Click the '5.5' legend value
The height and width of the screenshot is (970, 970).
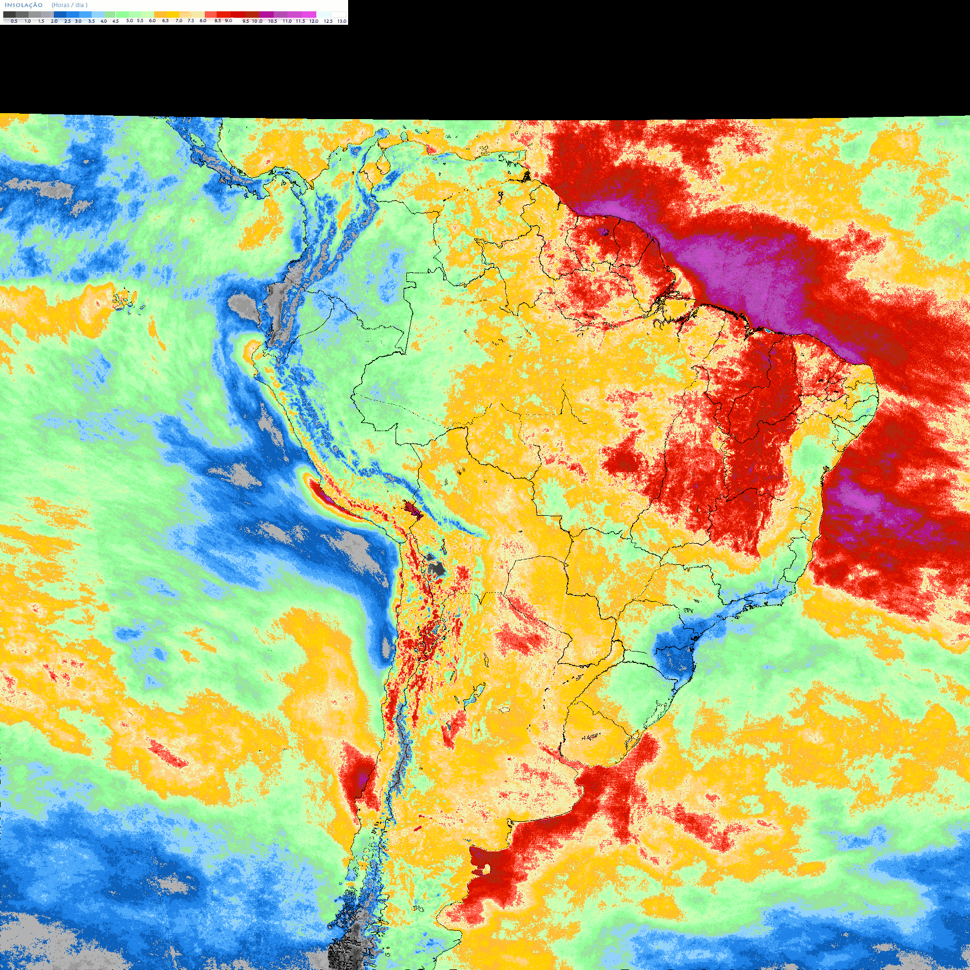(x=140, y=20)
